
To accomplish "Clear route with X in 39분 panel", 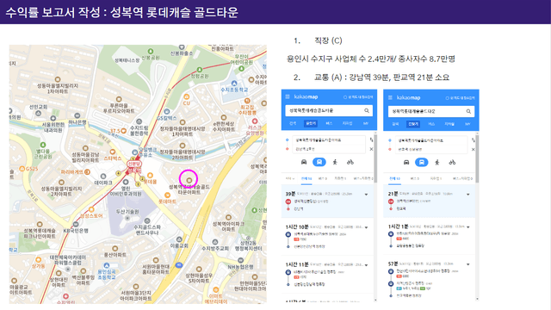I will click(371, 149).
